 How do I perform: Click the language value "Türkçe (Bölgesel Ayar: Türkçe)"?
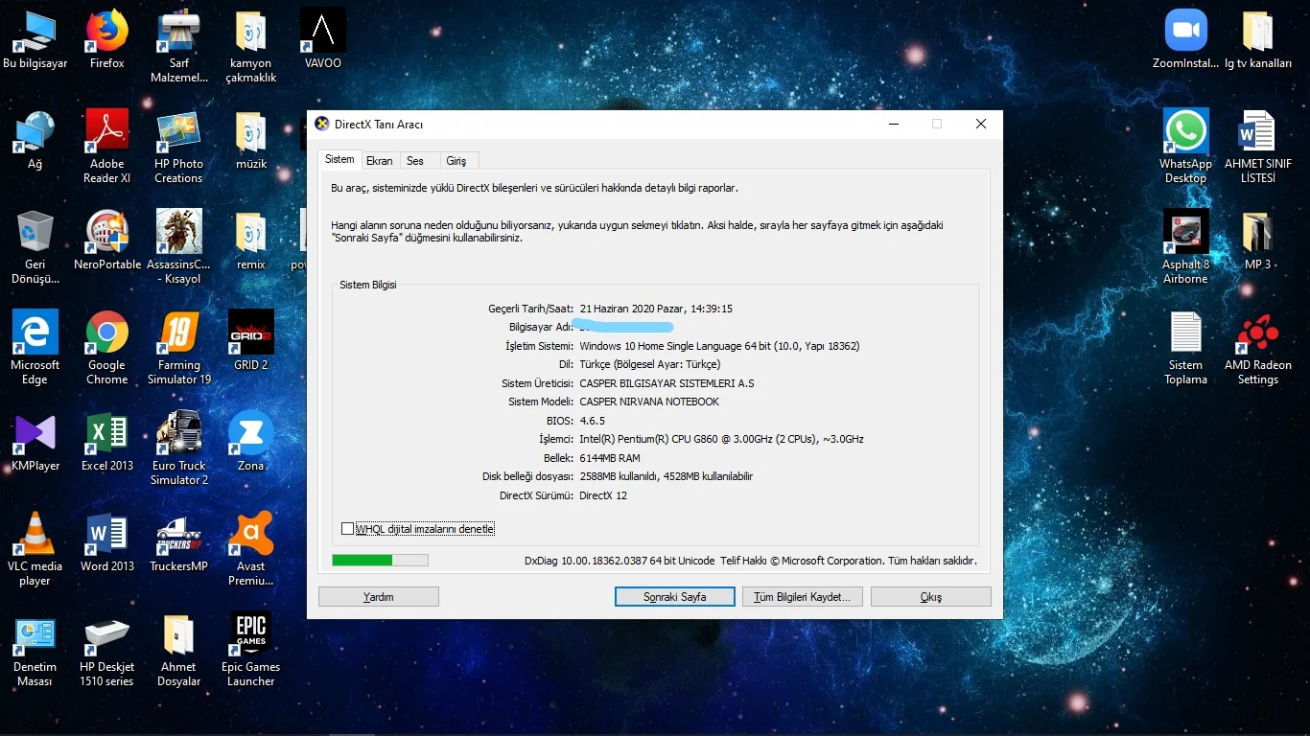tap(650, 364)
